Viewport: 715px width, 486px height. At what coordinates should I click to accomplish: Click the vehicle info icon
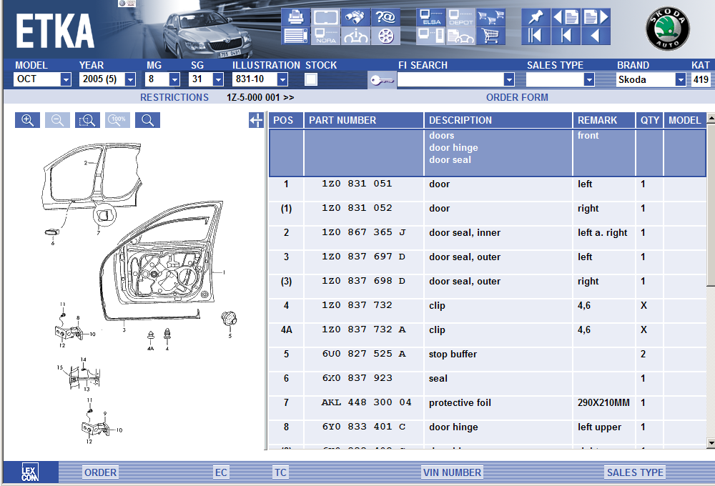click(x=355, y=36)
